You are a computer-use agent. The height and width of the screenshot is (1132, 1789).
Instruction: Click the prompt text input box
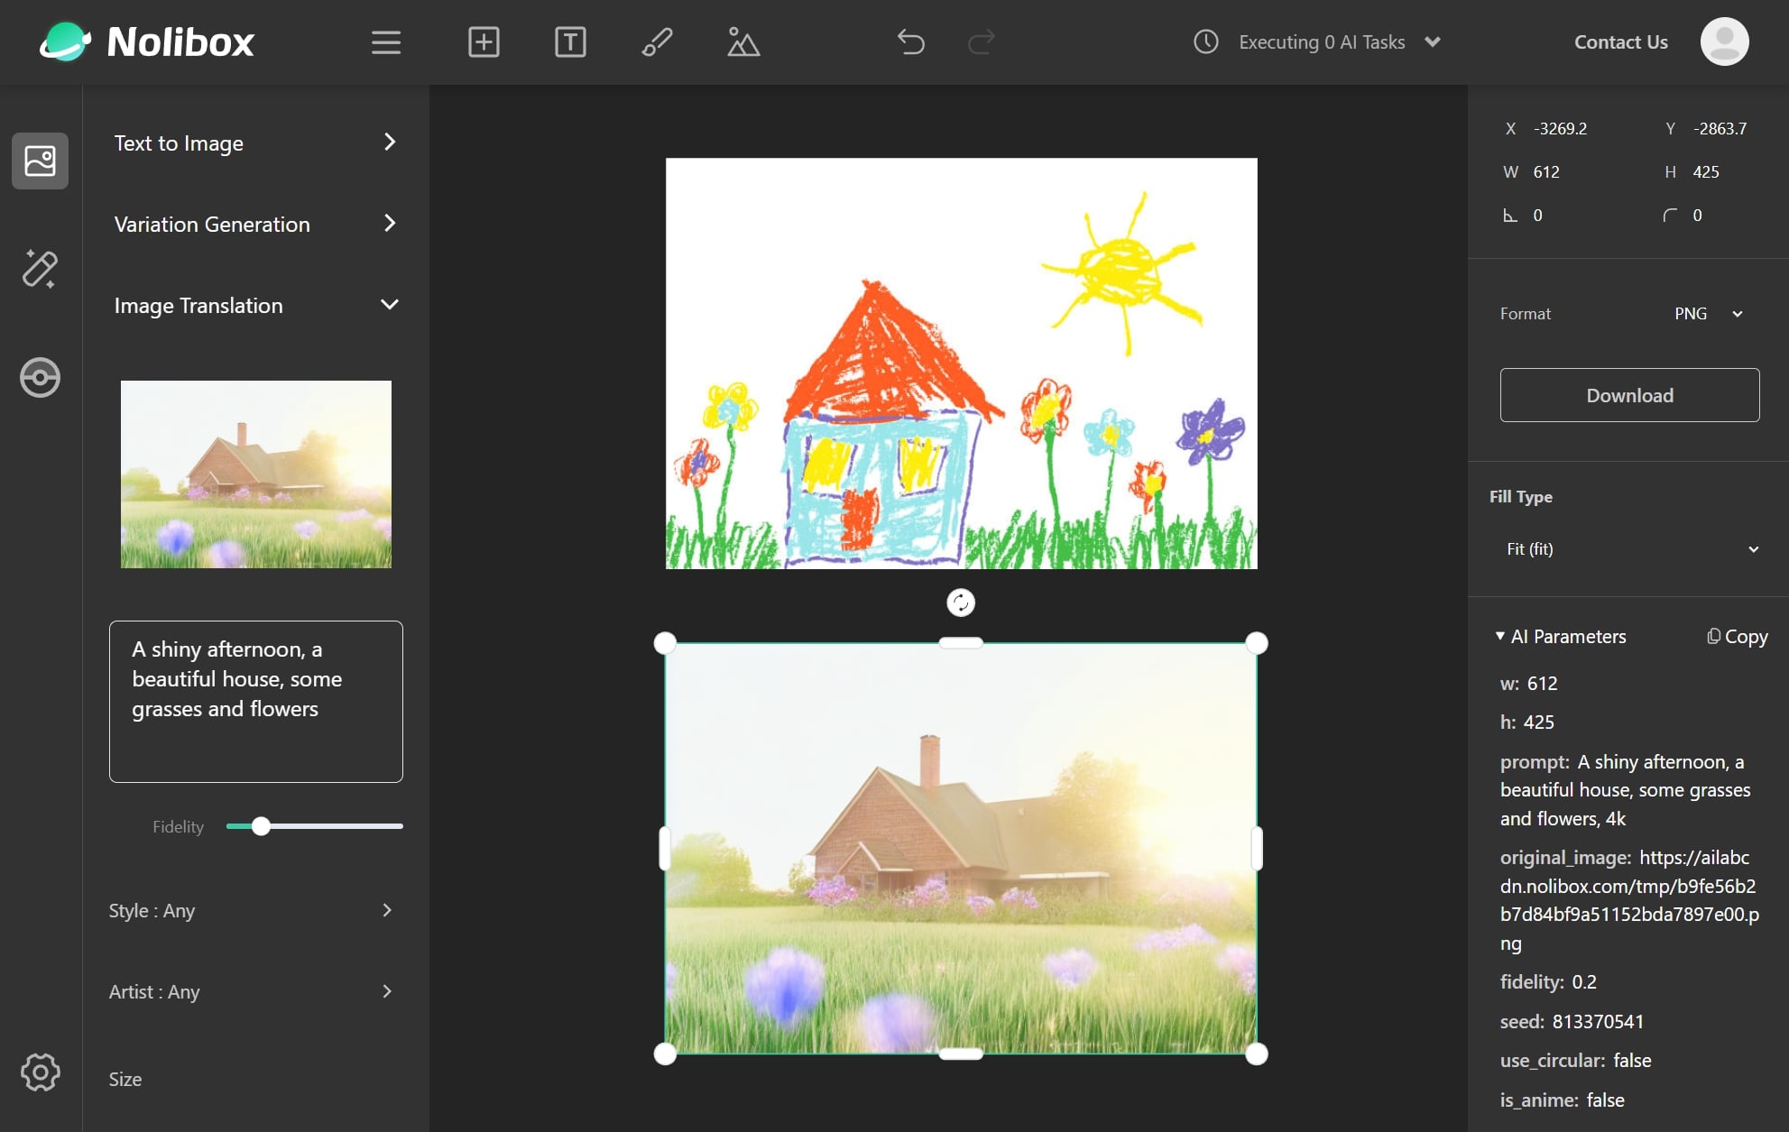click(x=255, y=701)
